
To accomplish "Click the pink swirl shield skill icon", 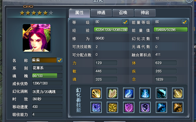I will 129,107.
